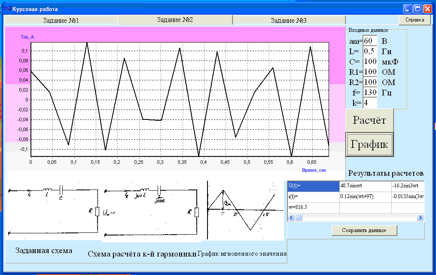Click the Входные данные group label
Viewport: 436px width, 275px height.
pos(368,30)
